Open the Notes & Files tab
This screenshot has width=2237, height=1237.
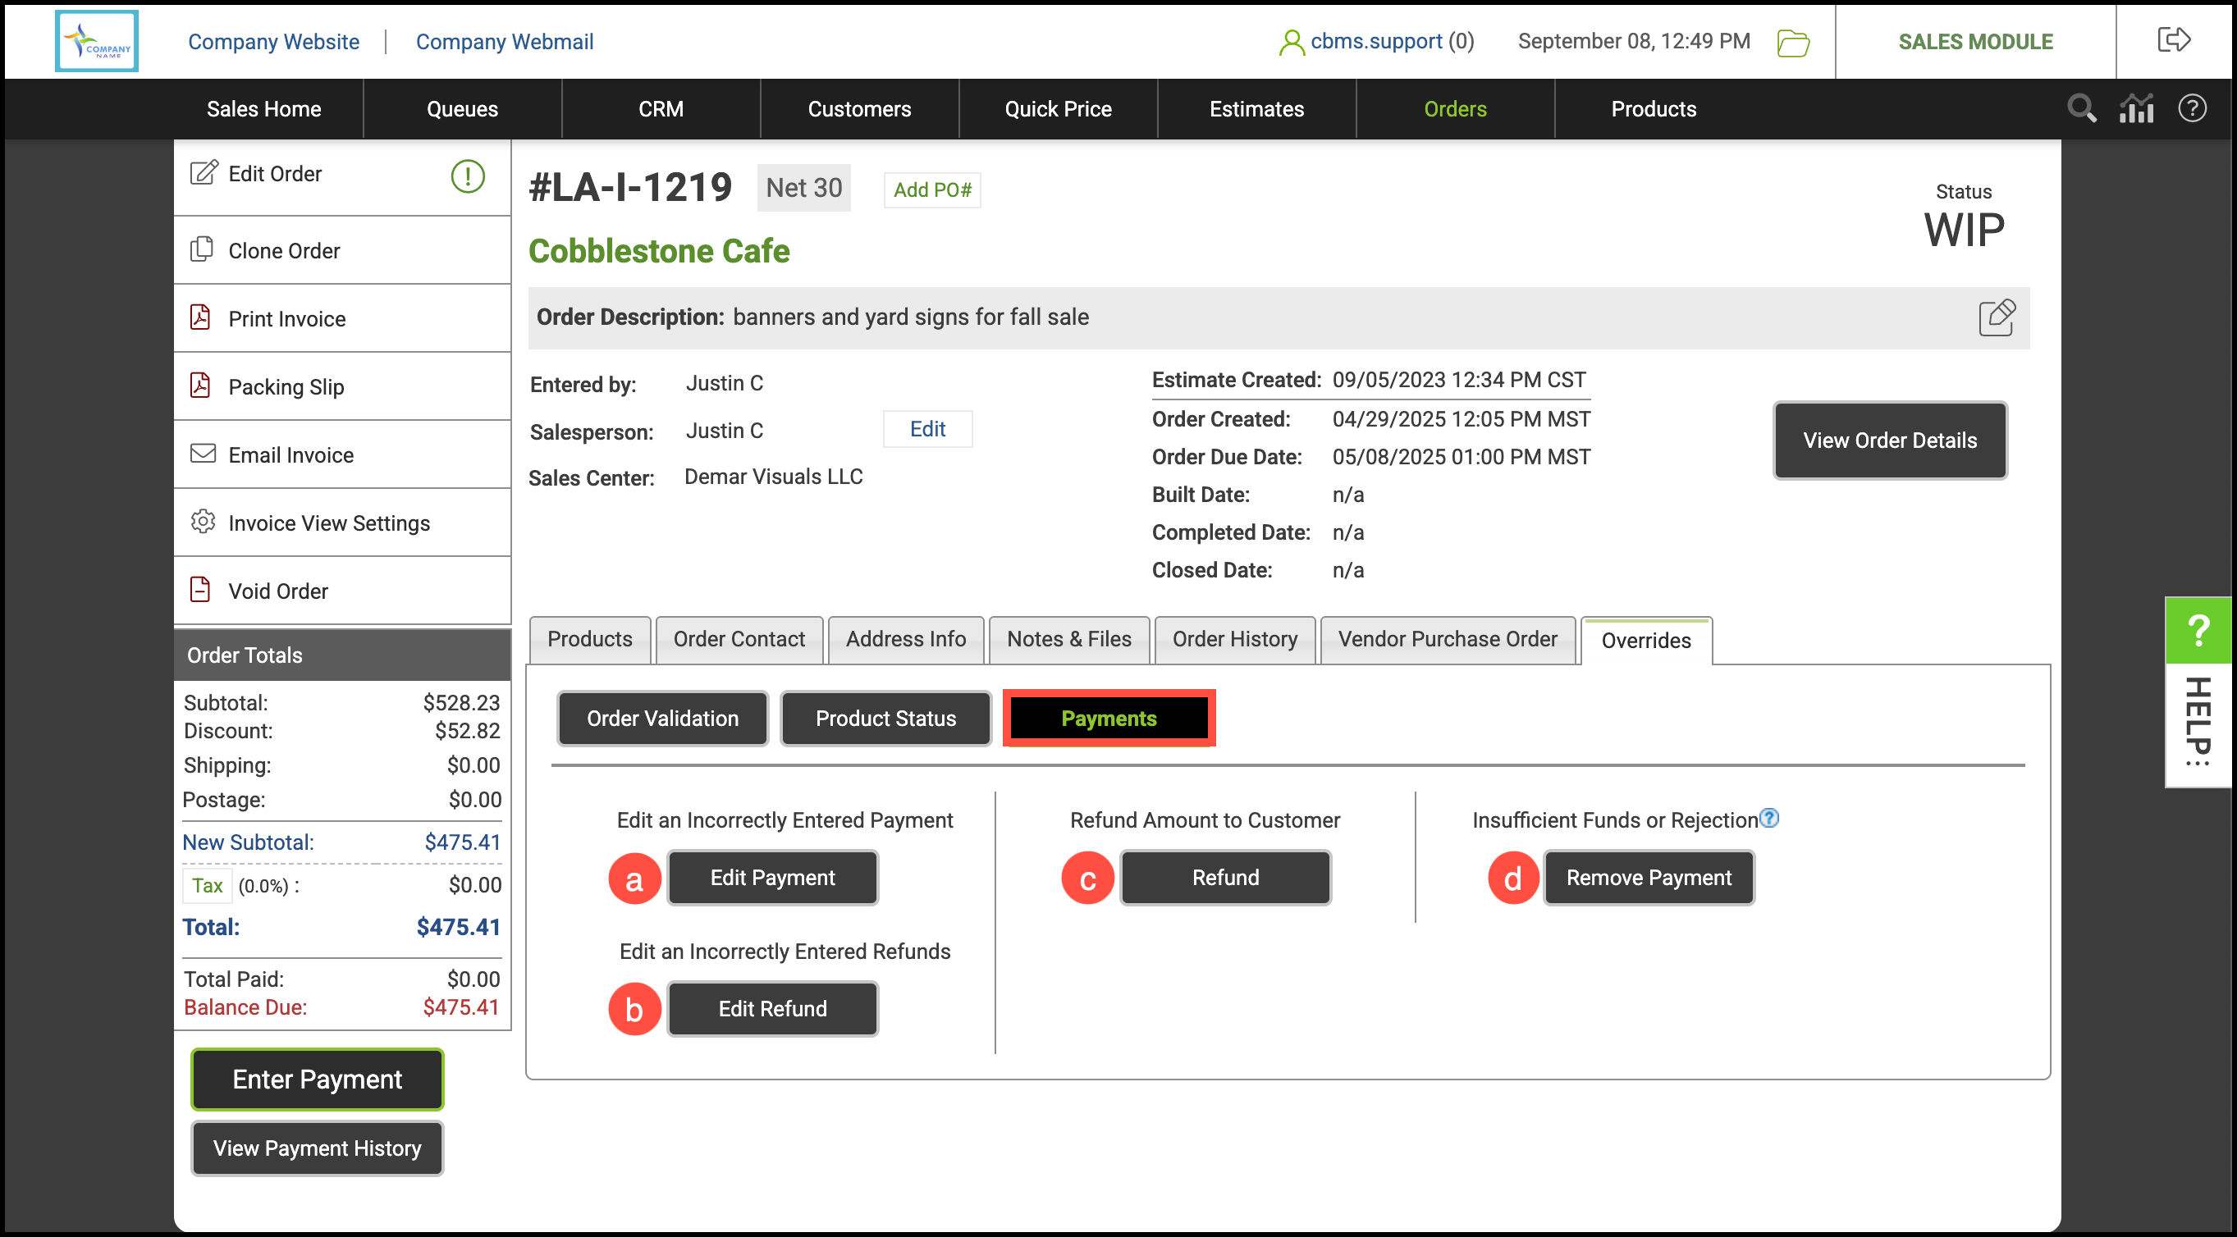[1068, 639]
